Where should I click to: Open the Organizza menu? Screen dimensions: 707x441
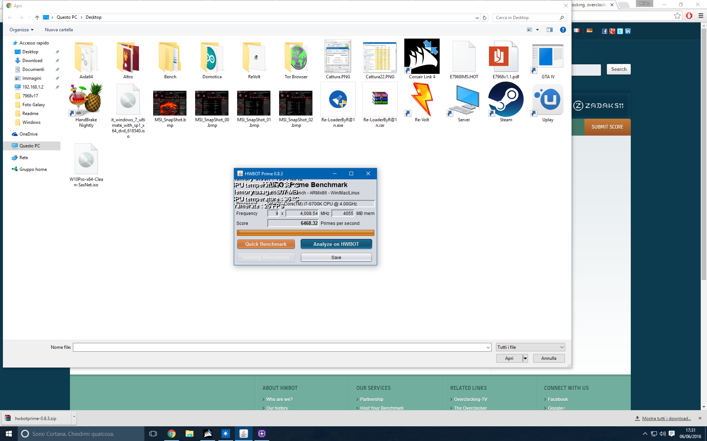[21, 30]
